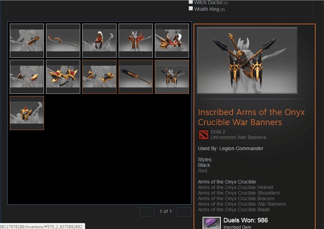Select the white-plumed red helmet inventory item
This screenshot has width=324, height=229.
[99, 41]
